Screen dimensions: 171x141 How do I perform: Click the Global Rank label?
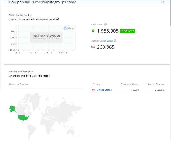98,25
